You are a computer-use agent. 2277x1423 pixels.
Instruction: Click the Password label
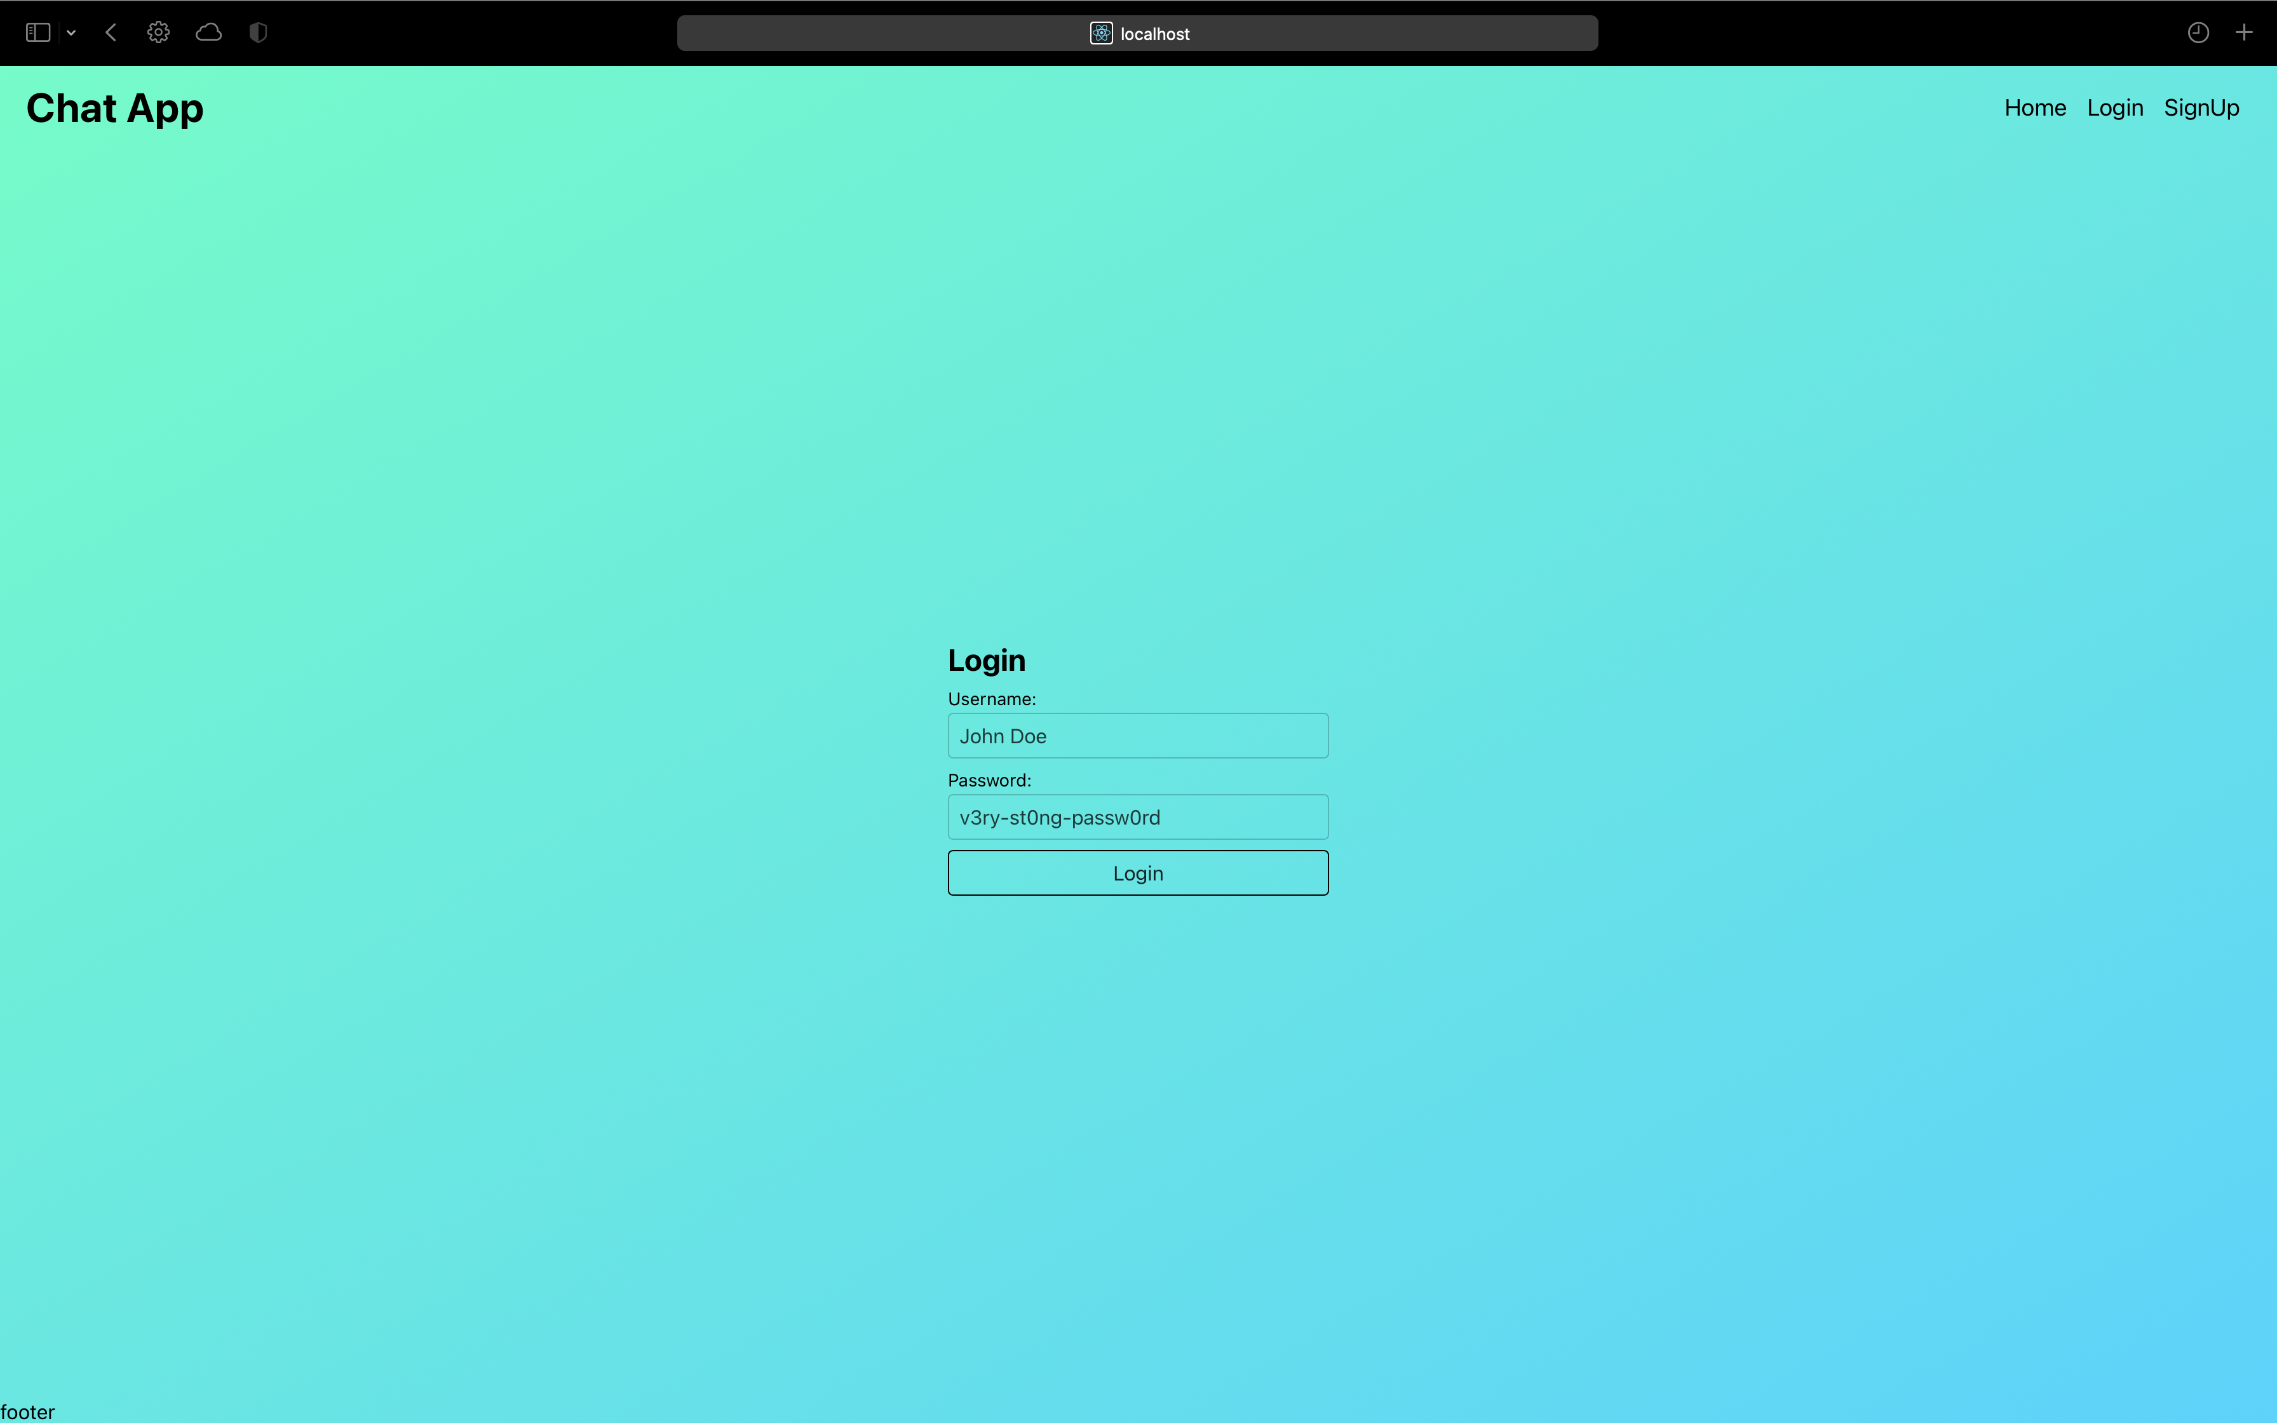[989, 780]
